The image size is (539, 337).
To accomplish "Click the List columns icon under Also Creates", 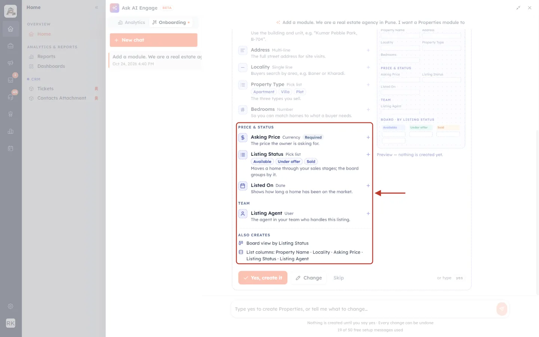I will click(x=241, y=252).
